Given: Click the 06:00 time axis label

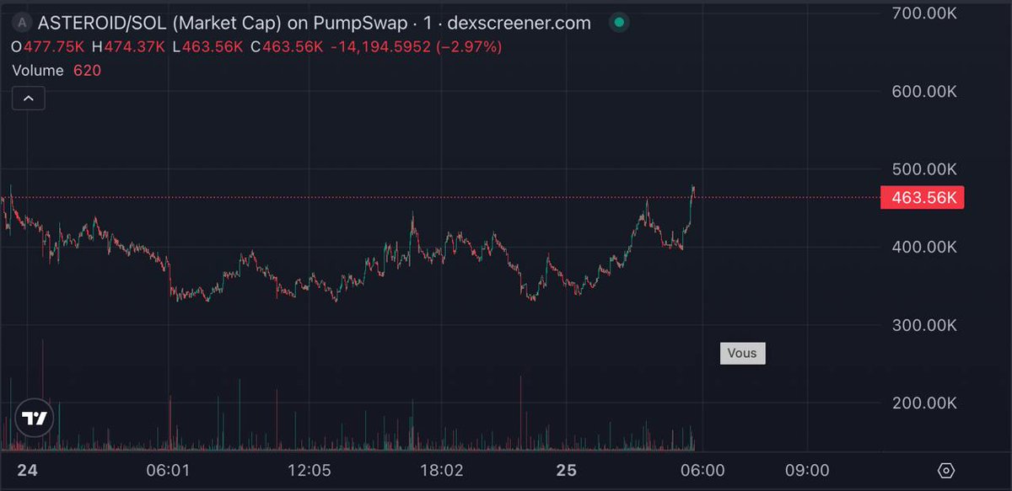Looking at the screenshot, I should coord(702,470).
